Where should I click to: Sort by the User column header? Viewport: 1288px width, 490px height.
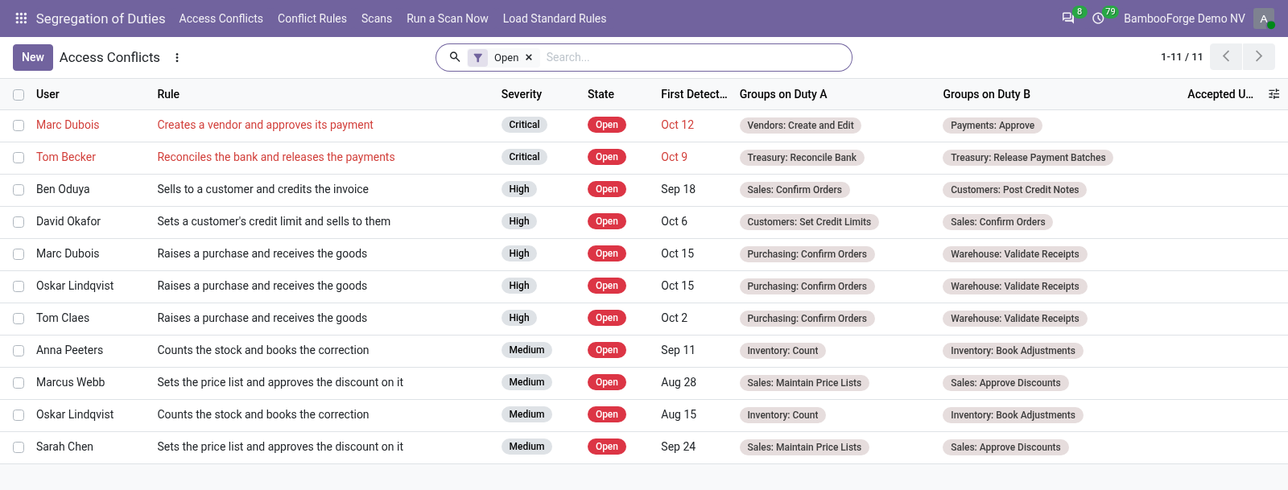(47, 94)
